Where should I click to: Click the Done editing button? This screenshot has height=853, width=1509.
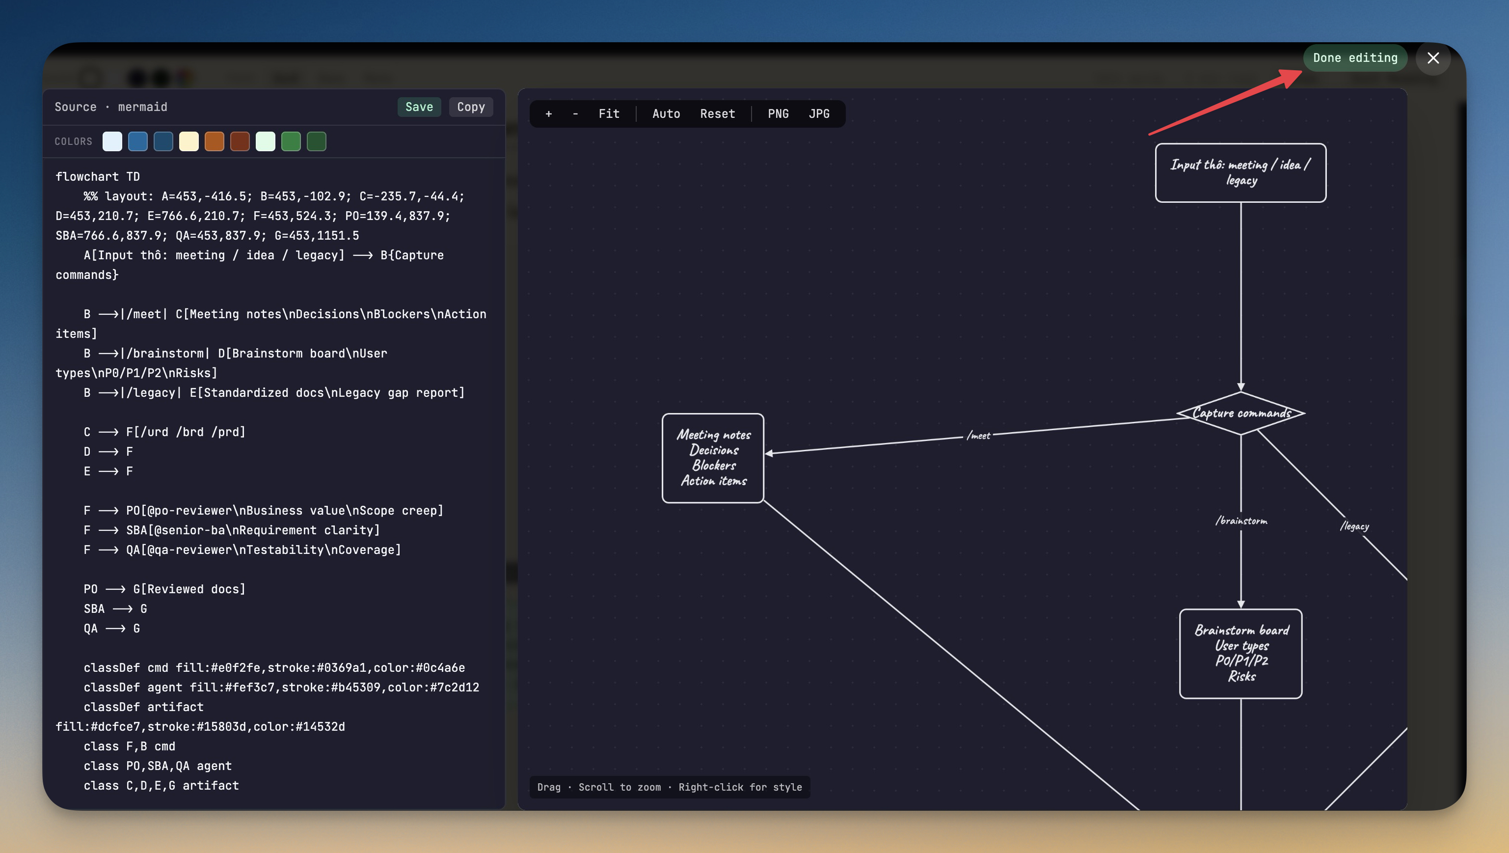(x=1355, y=58)
